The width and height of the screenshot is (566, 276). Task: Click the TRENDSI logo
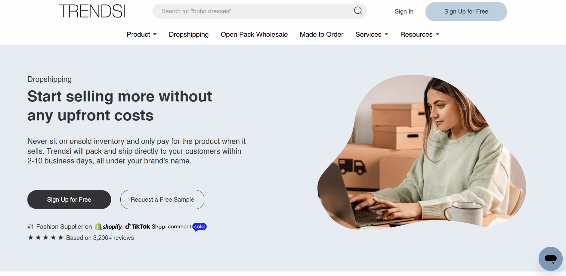tap(92, 11)
